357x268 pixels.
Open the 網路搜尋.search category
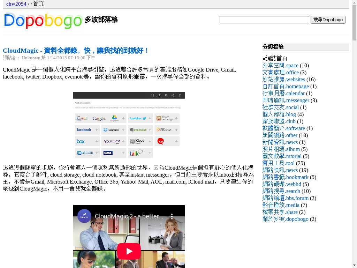(x=281, y=191)
